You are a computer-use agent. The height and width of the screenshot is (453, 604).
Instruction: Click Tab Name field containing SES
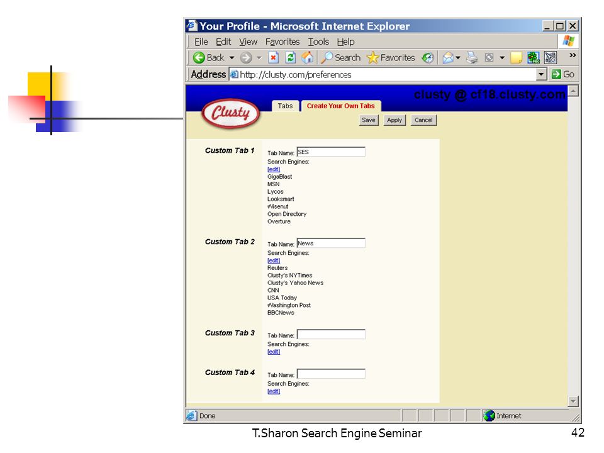(x=331, y=152)
